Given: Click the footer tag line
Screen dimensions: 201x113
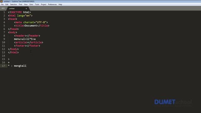Looking at the screenshot, I should [x=27, y=46].
